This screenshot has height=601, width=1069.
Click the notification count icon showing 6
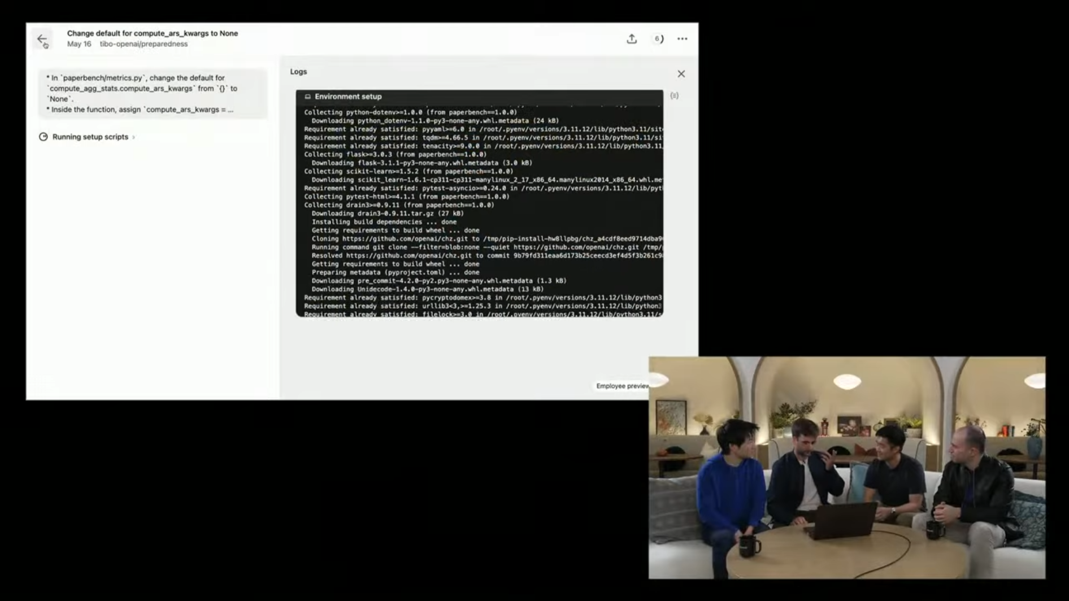tap(658, 39)
